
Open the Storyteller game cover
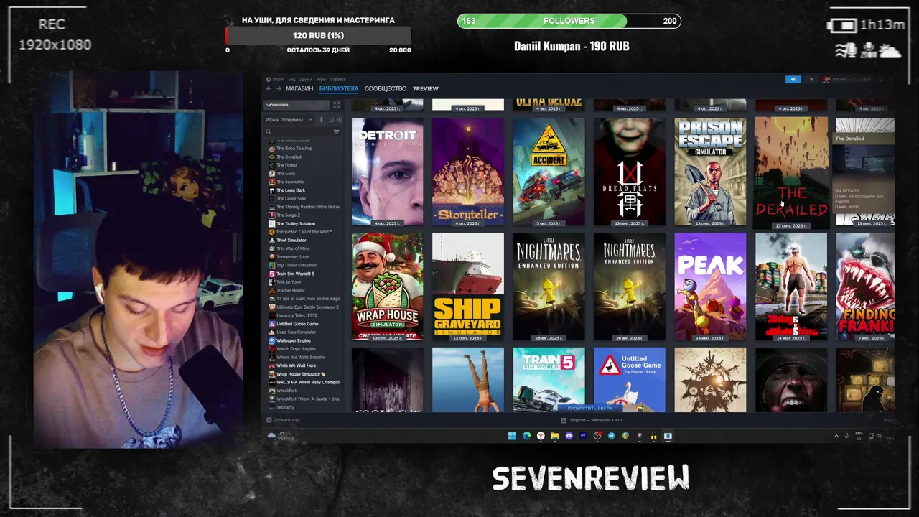click(468, 172)
